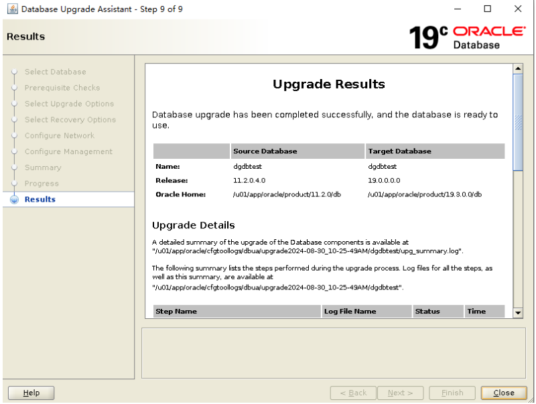Click the target Oracle Home path

425,194
